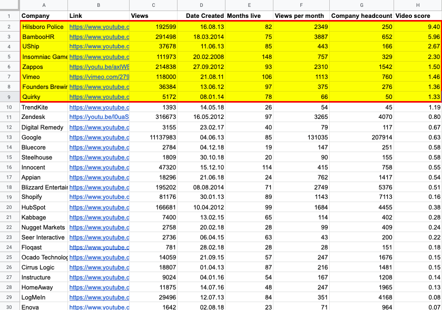Click the Company header cell
The width and height of the screenshot is (442, 310).
click(x=44, y=16)
